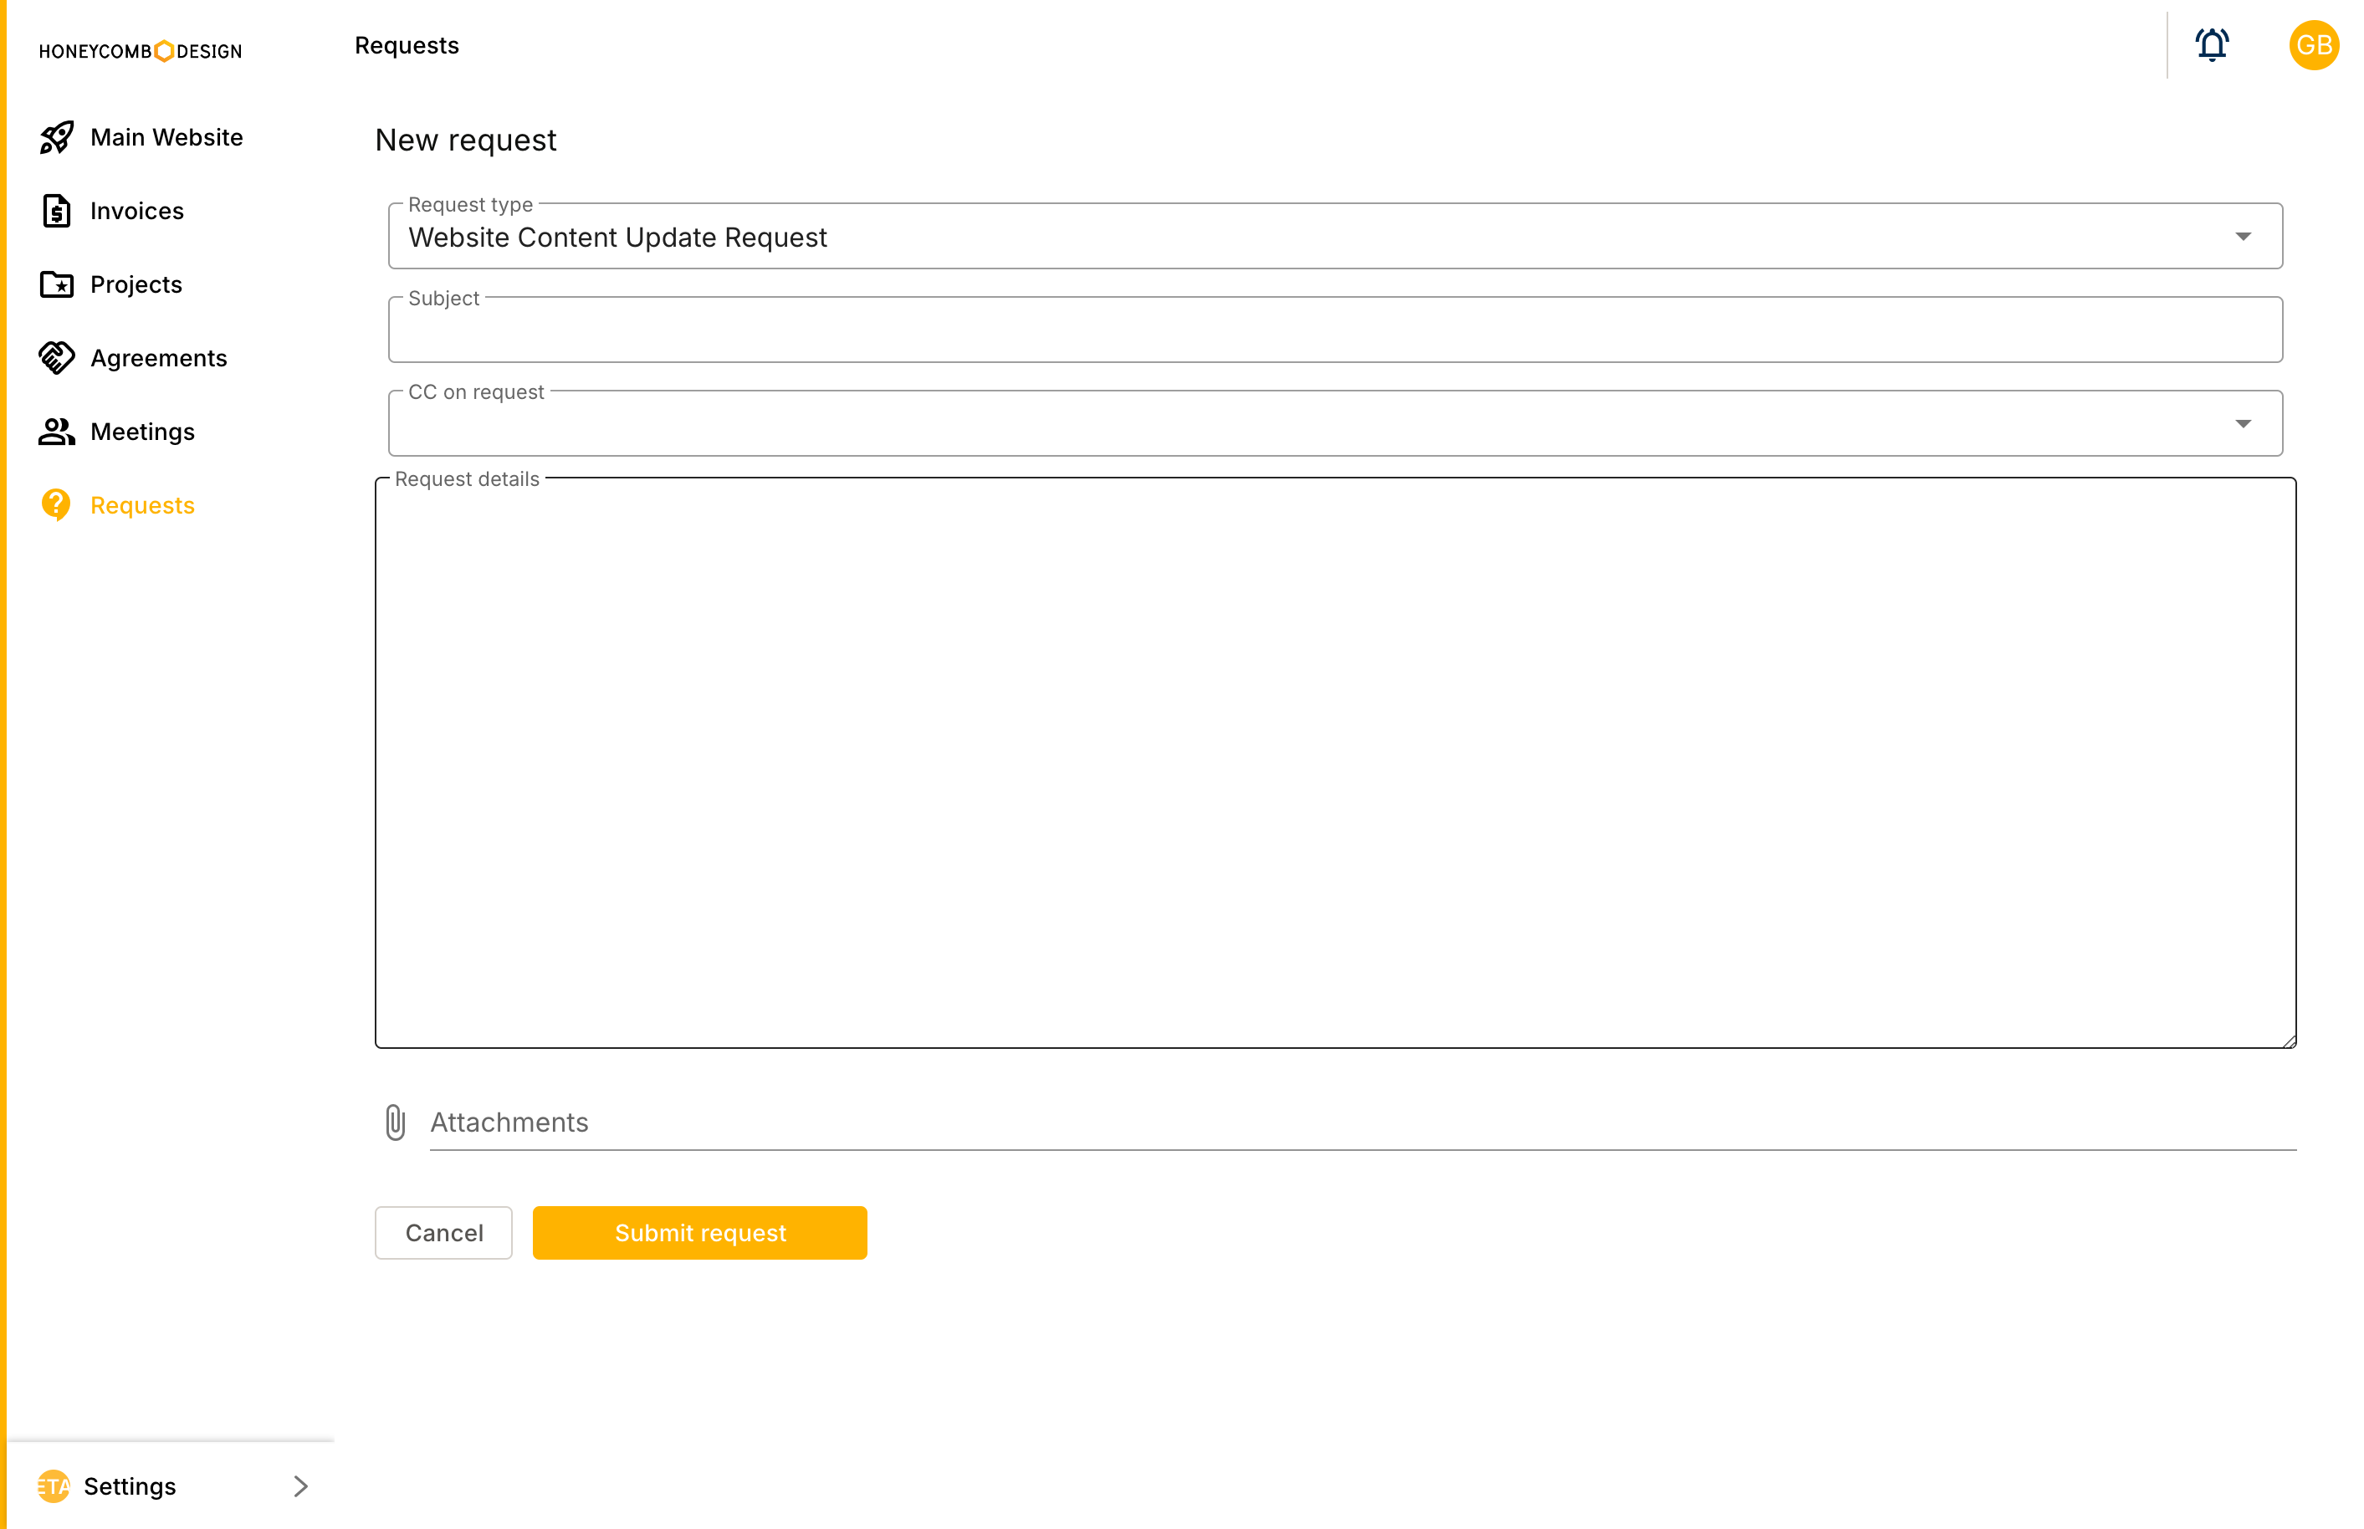Focus the Subject input field
Image resolution: width=2364 pixels, height=1529 pixels.
[x=1335, y=330]
